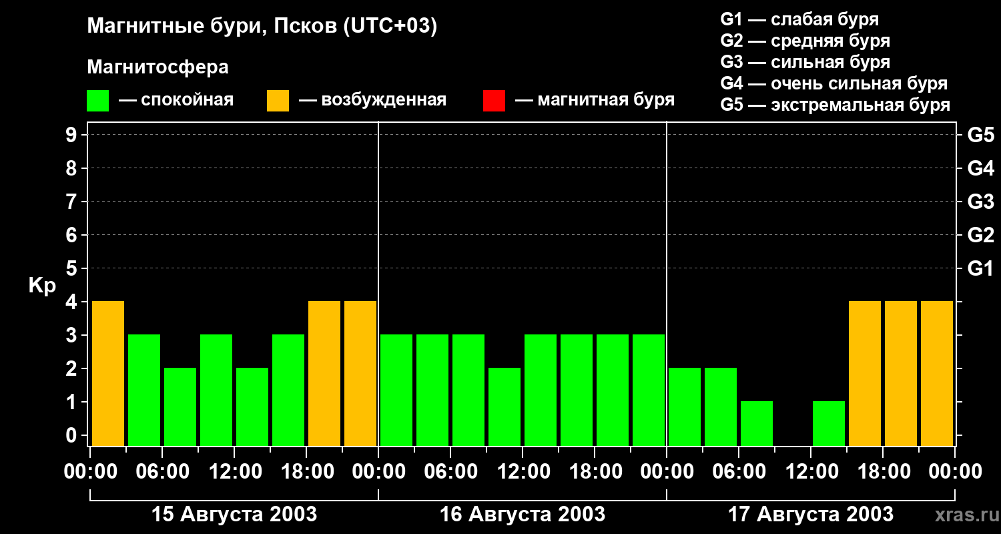Viewport: 1001px width, 534px height.
Task: Click the orange 15:00–18:00 bar on 17 August
Action: 865,373
